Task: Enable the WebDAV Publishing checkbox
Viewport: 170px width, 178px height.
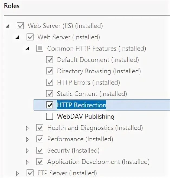Action: pyautogui.click(x=50, y=116)
